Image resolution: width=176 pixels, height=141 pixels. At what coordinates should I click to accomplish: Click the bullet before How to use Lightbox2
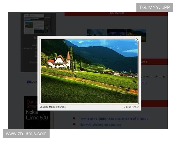74,118
